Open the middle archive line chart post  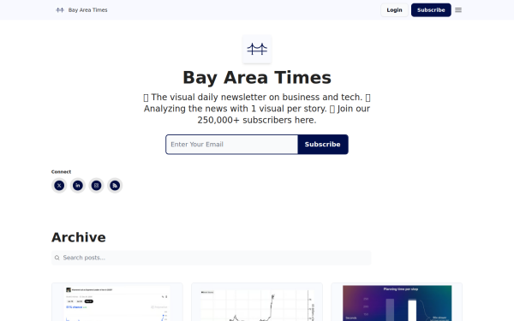point(257,302)
